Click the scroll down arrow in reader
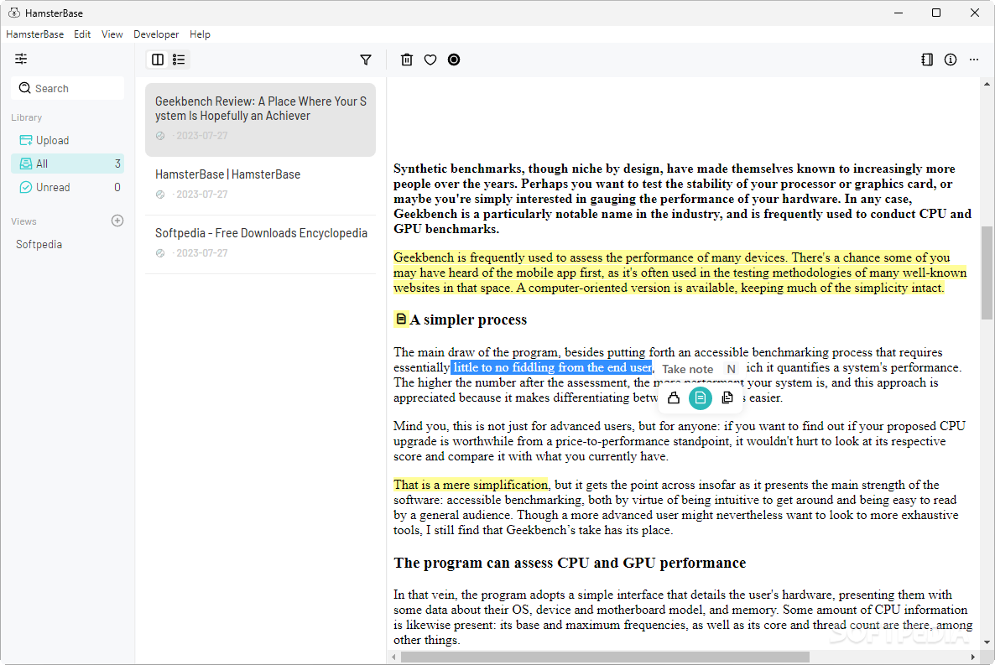The image size is (995, 665). pyautogui.click(x=987, y=643)
